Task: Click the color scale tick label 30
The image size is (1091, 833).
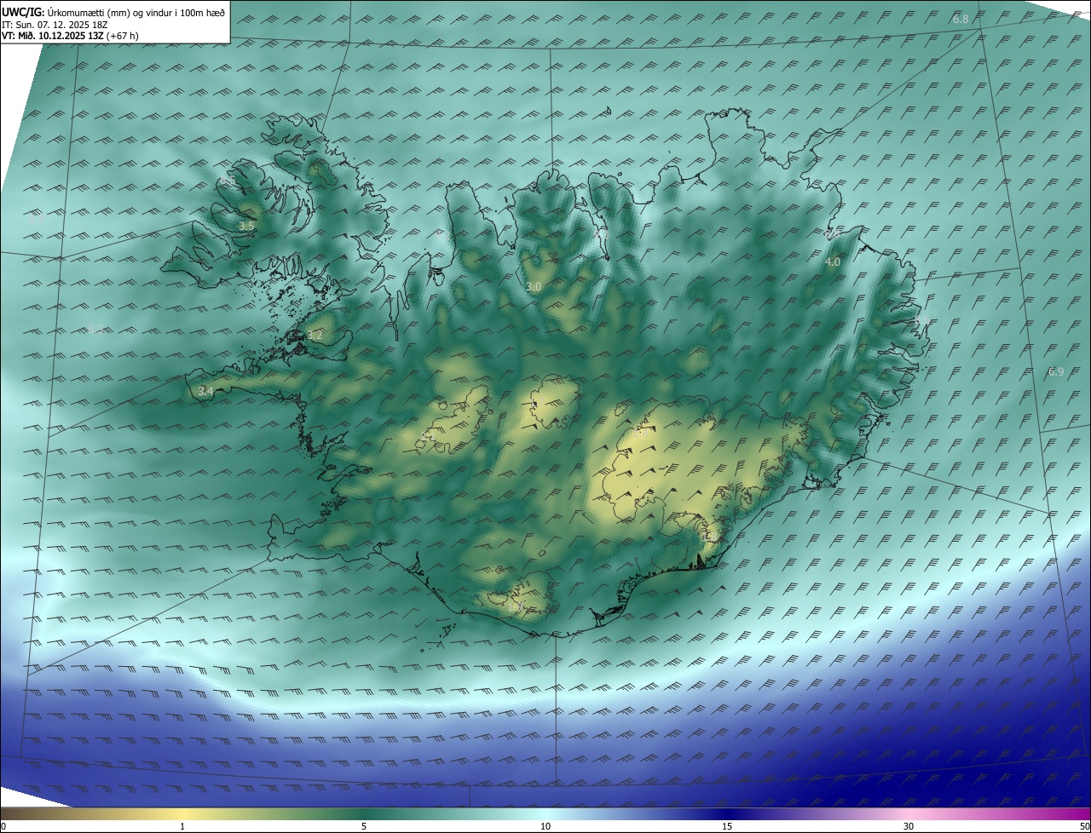Action: click(x=909, y=827)
